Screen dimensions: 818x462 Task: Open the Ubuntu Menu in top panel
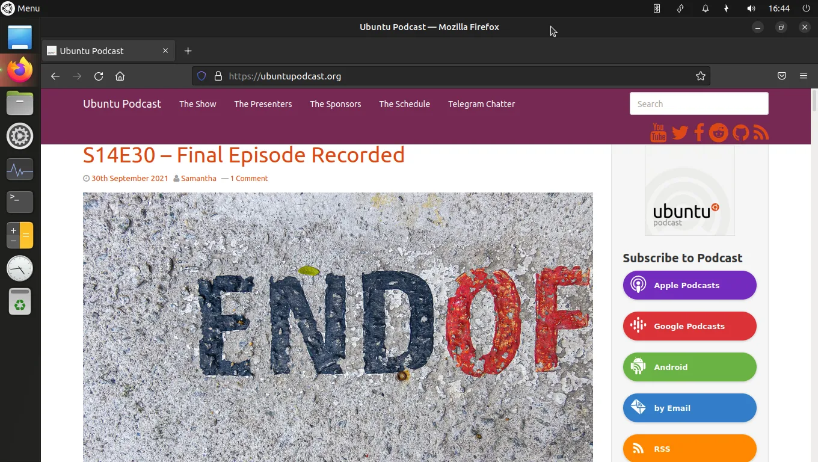(20, 8)
